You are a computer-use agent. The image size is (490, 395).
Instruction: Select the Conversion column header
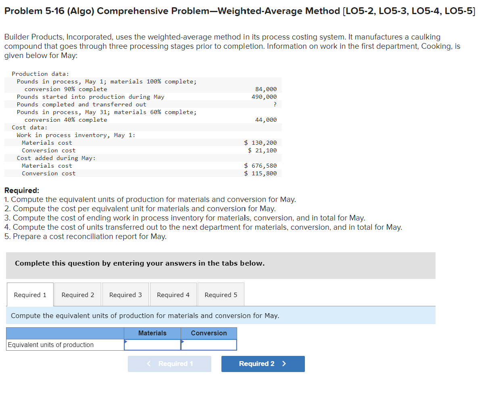tap(209, 333)
